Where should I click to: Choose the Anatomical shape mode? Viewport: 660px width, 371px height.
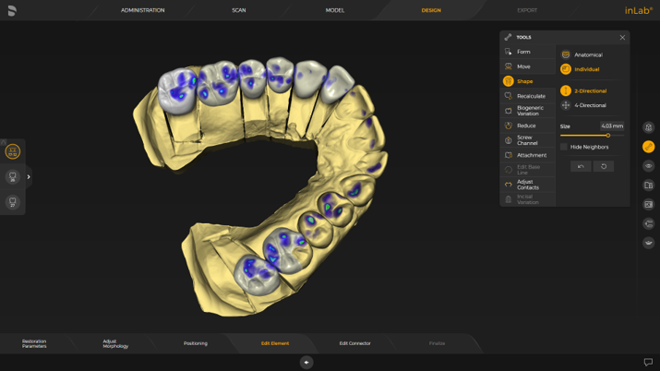click(x=587, y=55)
